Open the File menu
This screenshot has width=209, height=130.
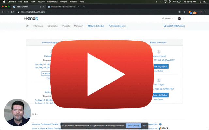tap(20, 2)
